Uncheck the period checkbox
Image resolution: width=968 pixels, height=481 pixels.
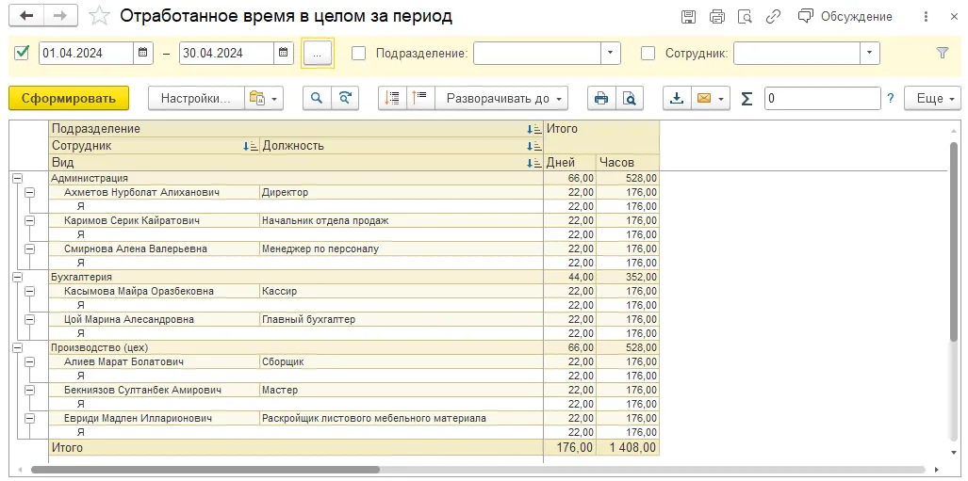tap(23, 53)
